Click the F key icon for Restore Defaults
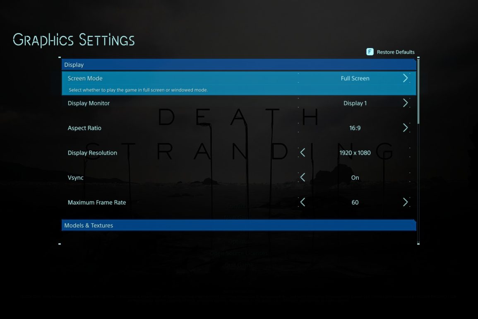478x319 pixels. tap(370, 52)
